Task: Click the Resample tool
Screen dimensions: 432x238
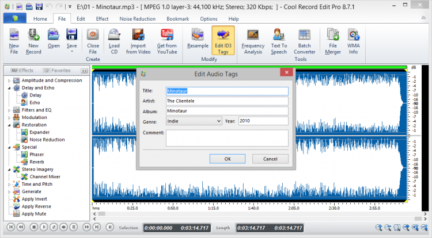Action: [x=198, y=39]
